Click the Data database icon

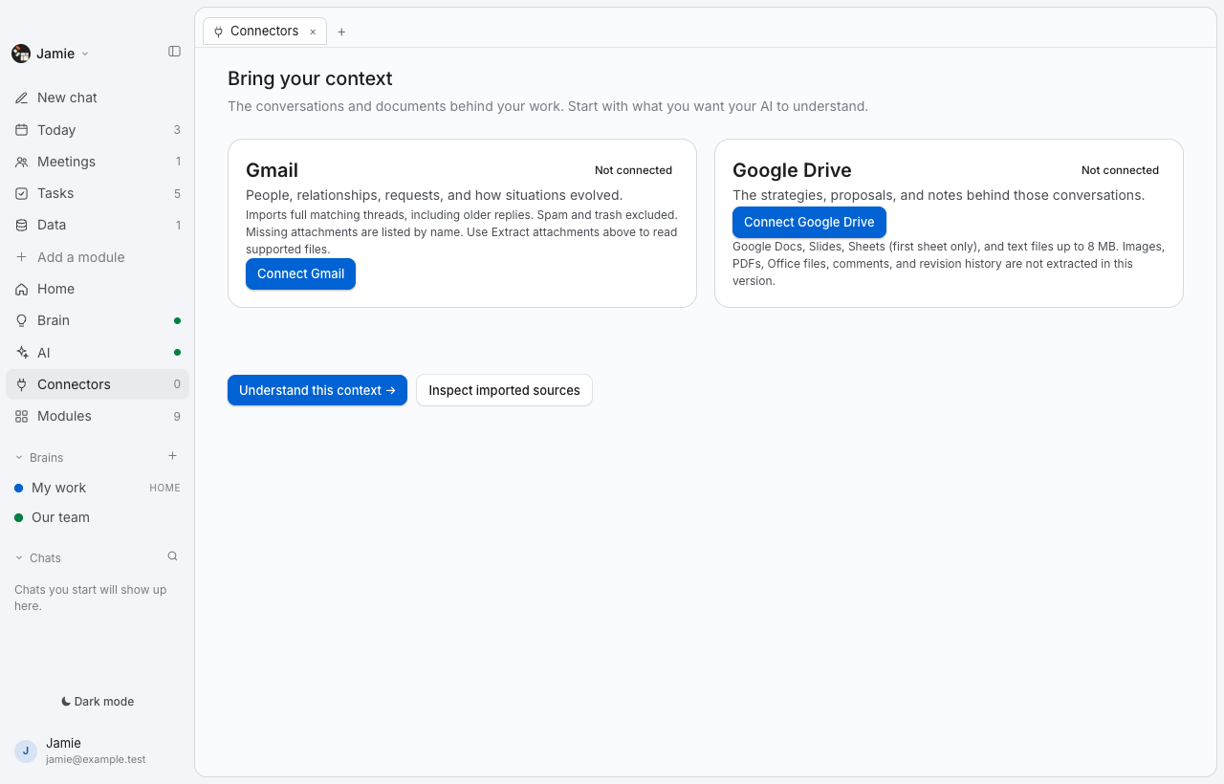(x=22, y=225)
